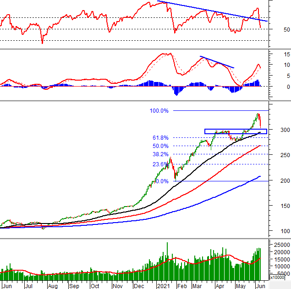Select the blue divergence trendline on MACD panel
Viewport: 291px width, 289px height.
(217, 62)
